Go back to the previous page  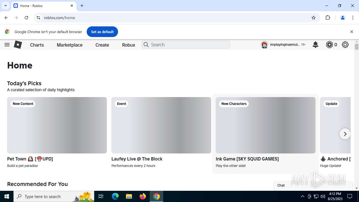coord(6,18)
